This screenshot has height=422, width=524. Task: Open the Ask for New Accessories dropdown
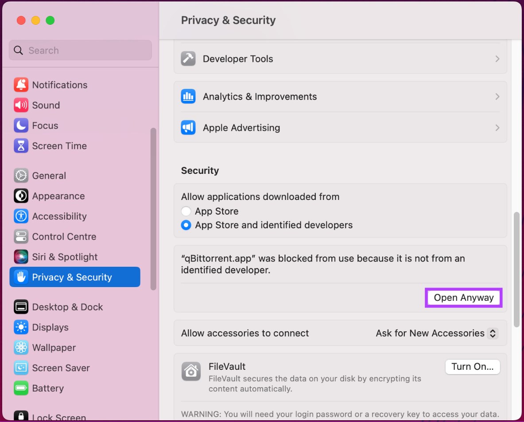click(492, 333)
